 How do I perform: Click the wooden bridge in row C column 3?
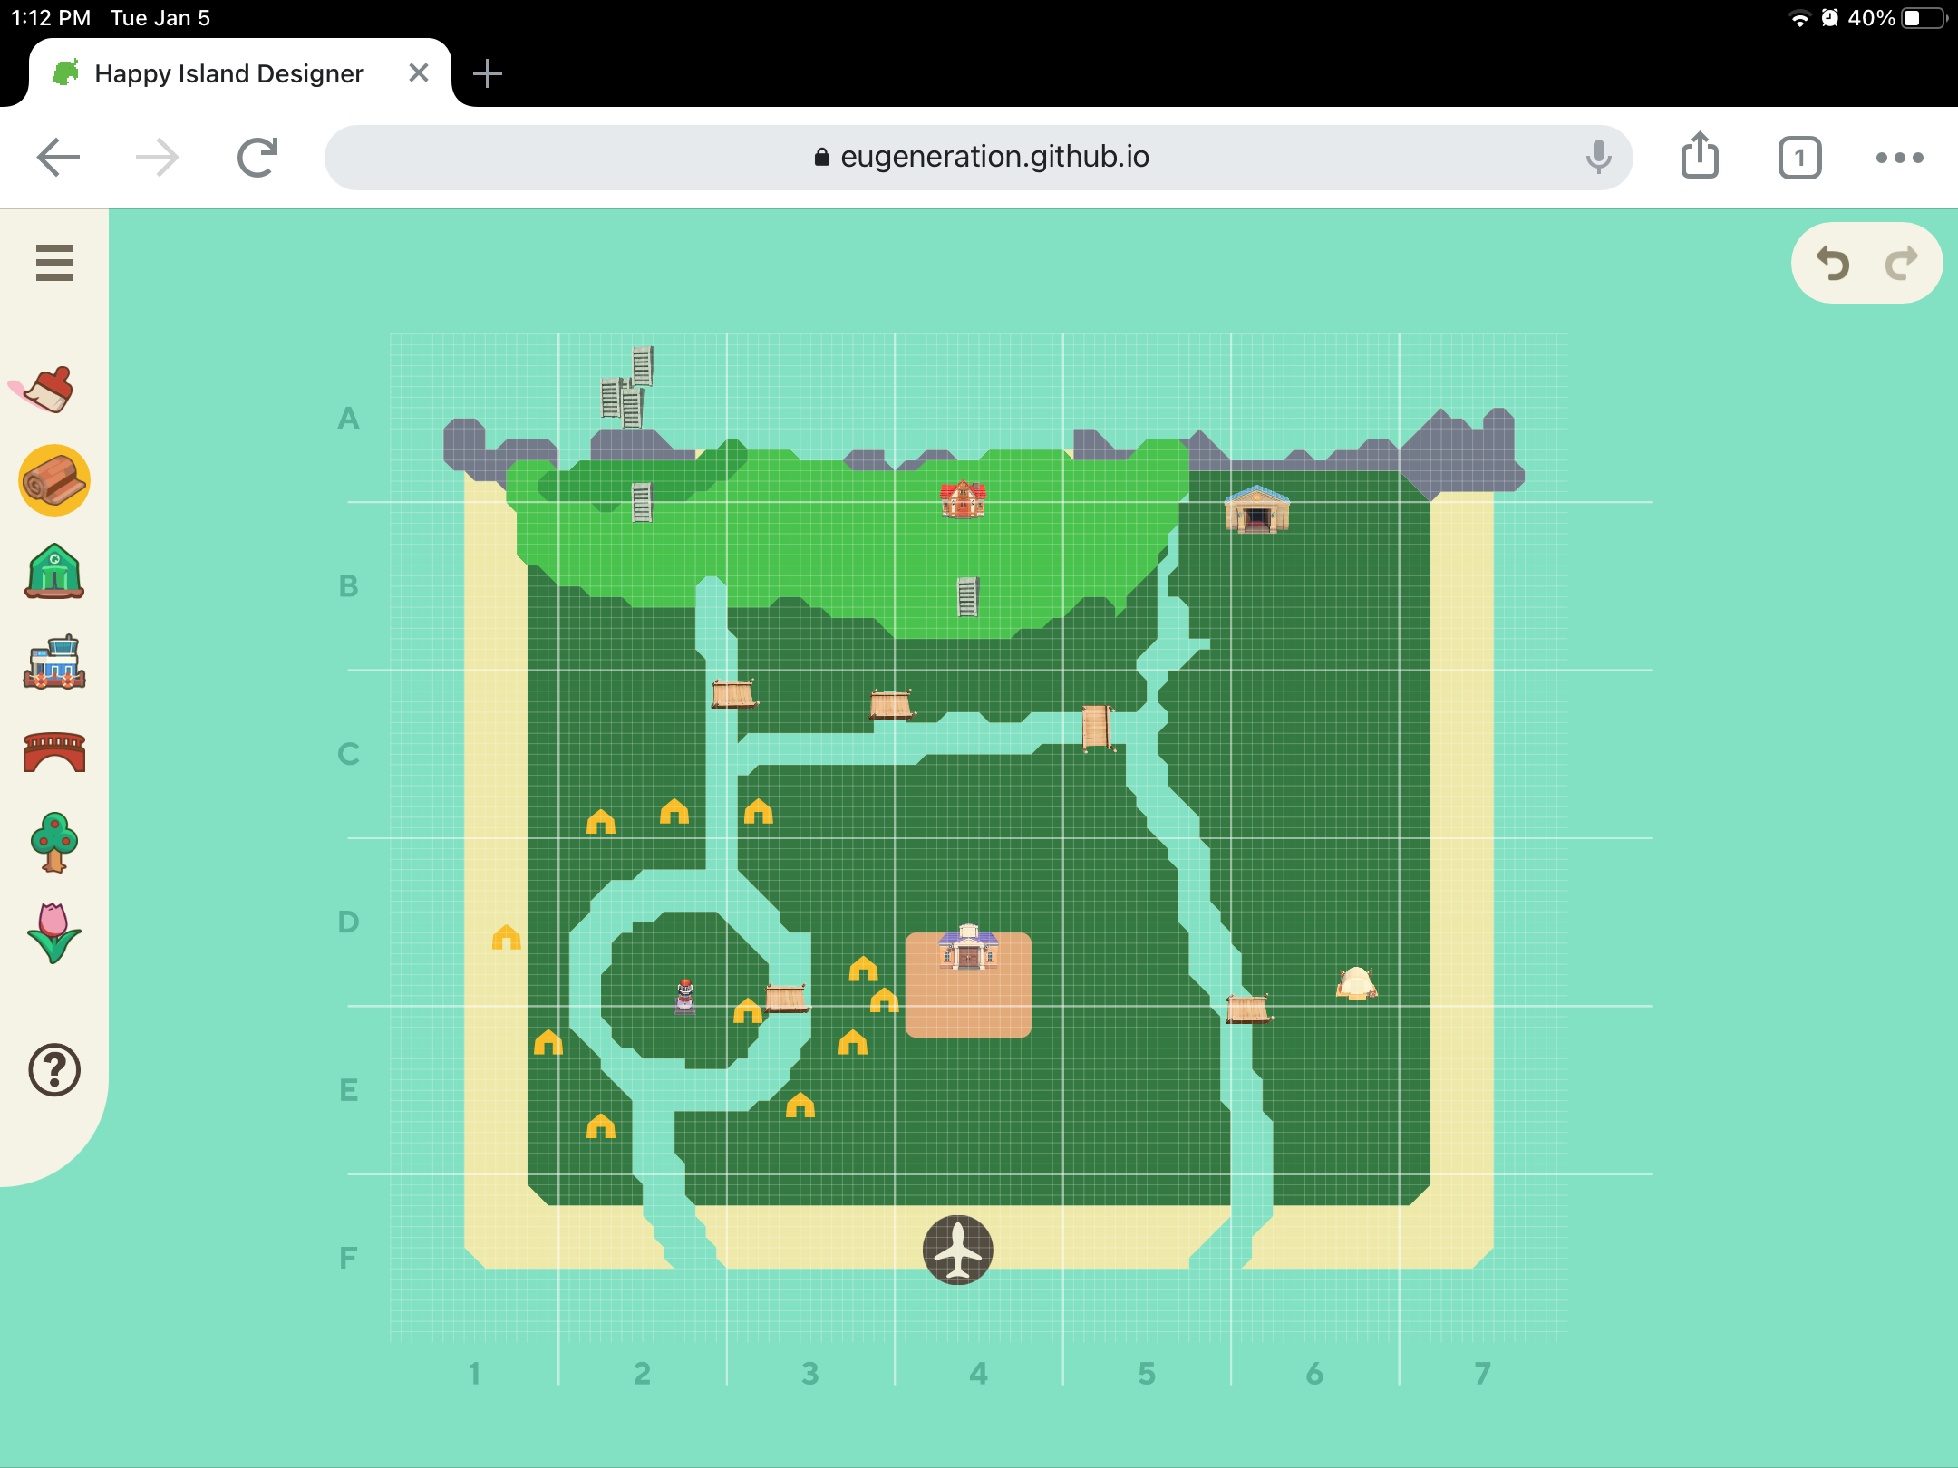(891, 703)
